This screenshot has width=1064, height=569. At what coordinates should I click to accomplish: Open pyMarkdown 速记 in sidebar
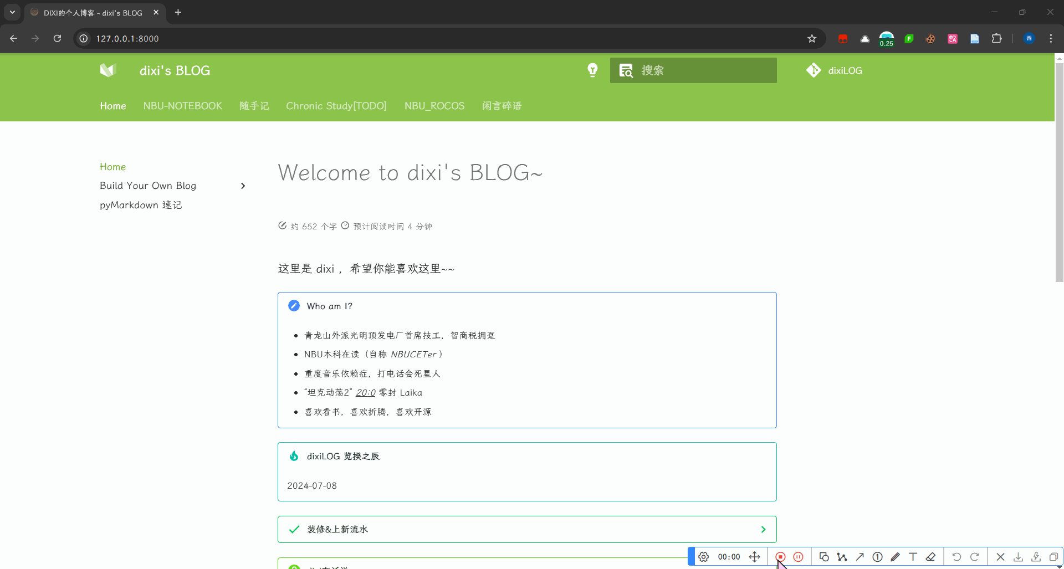(x=141, y=205)
